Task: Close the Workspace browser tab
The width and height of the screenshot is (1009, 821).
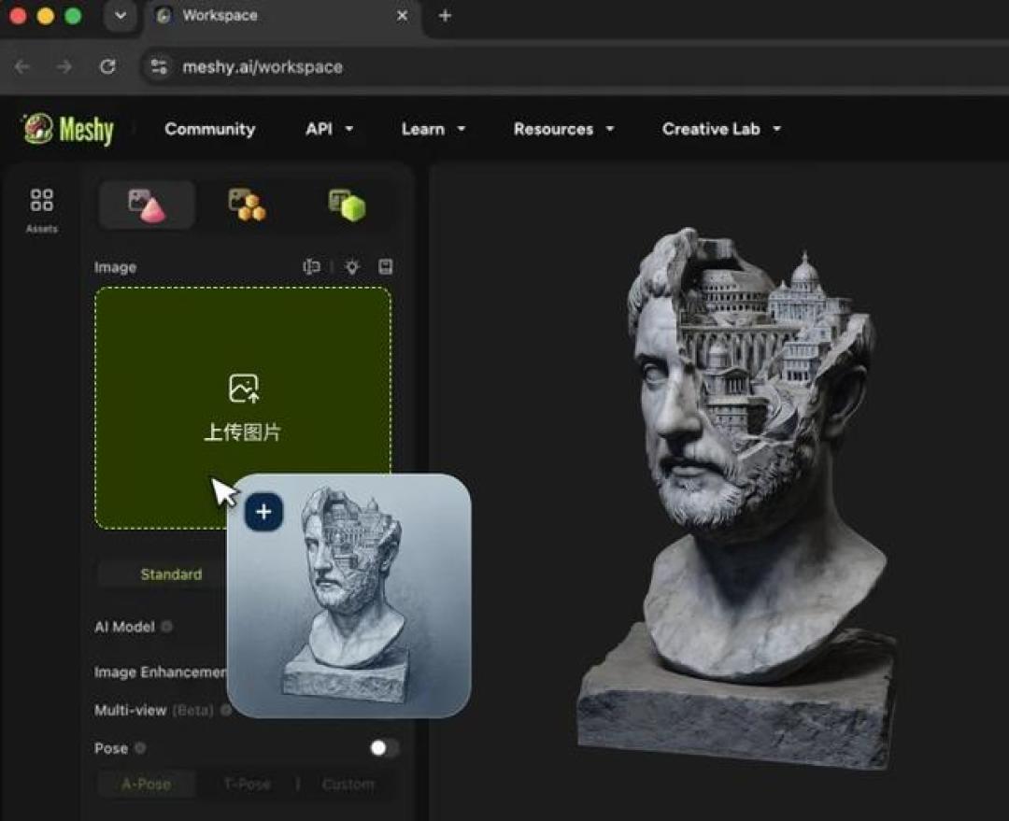Action: click(x=402, y=16)
